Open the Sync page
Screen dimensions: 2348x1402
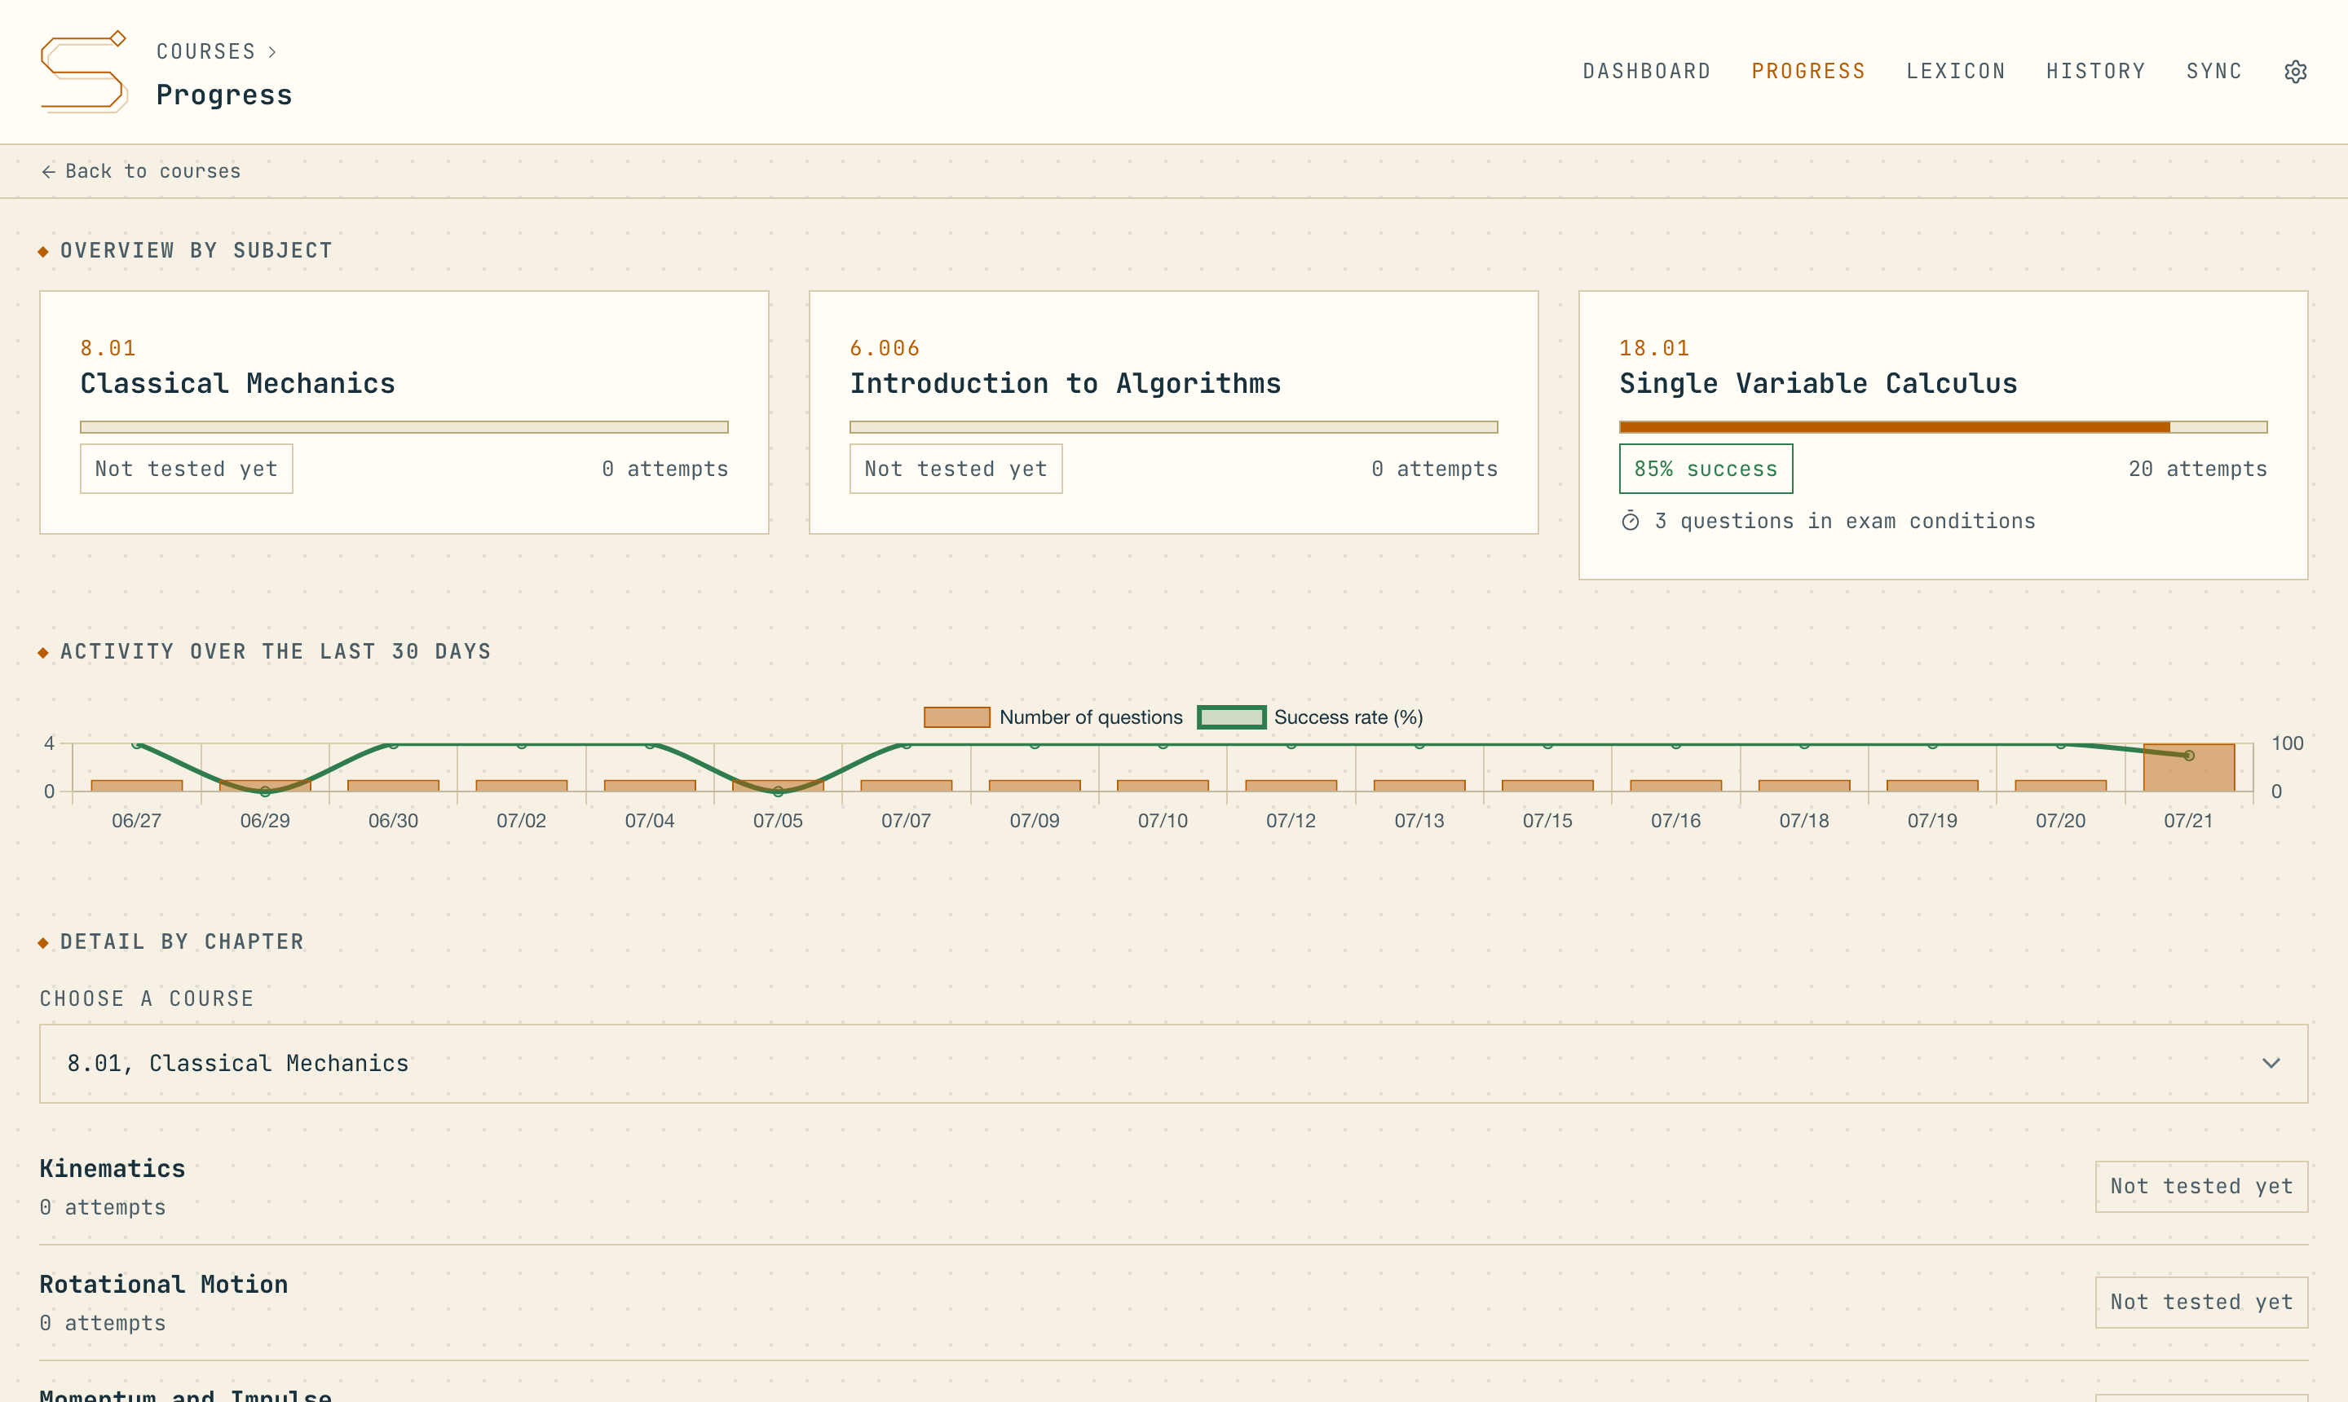[2213, 72]
